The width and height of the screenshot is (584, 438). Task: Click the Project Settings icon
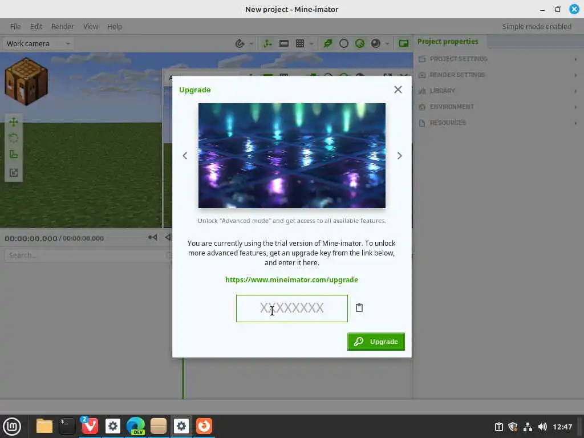point(422,59)
